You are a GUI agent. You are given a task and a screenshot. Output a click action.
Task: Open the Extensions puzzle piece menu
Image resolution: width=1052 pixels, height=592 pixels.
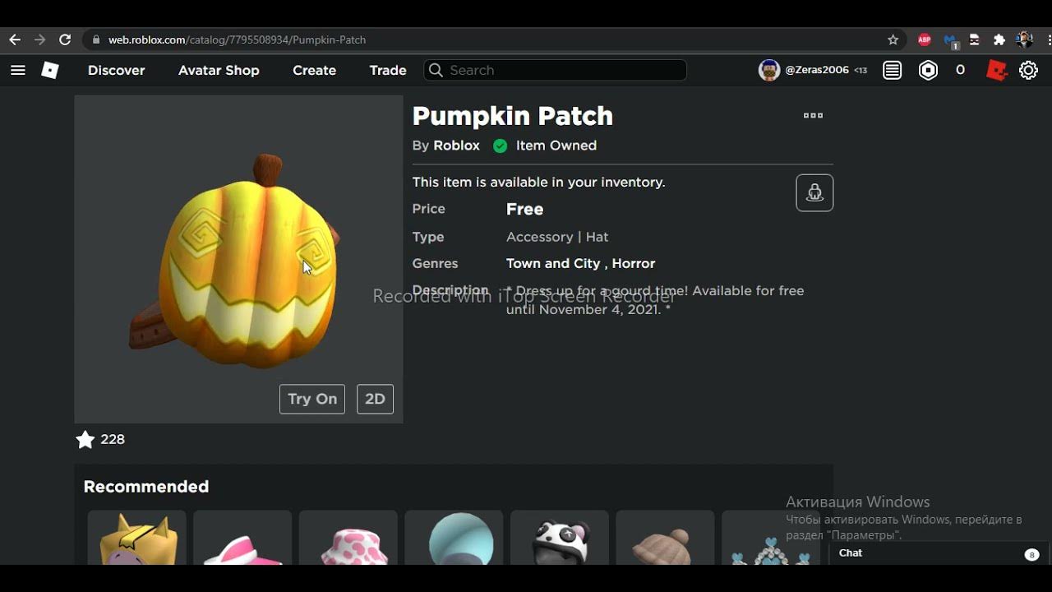click(999, 39)
